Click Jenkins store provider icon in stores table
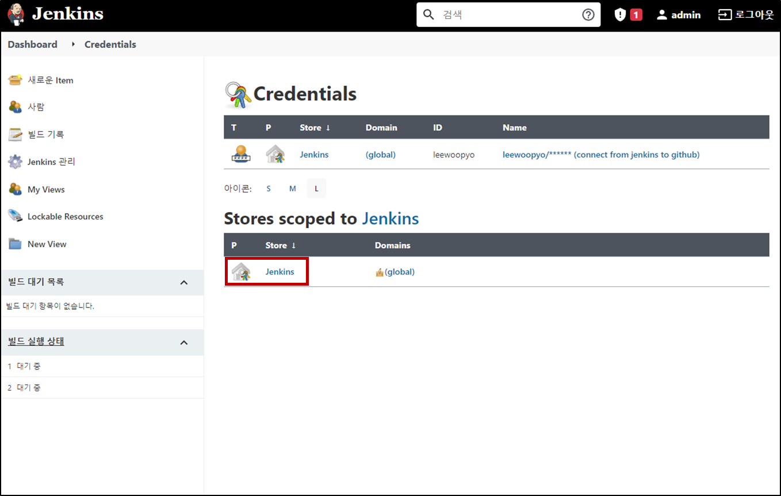 coord(241,271)
